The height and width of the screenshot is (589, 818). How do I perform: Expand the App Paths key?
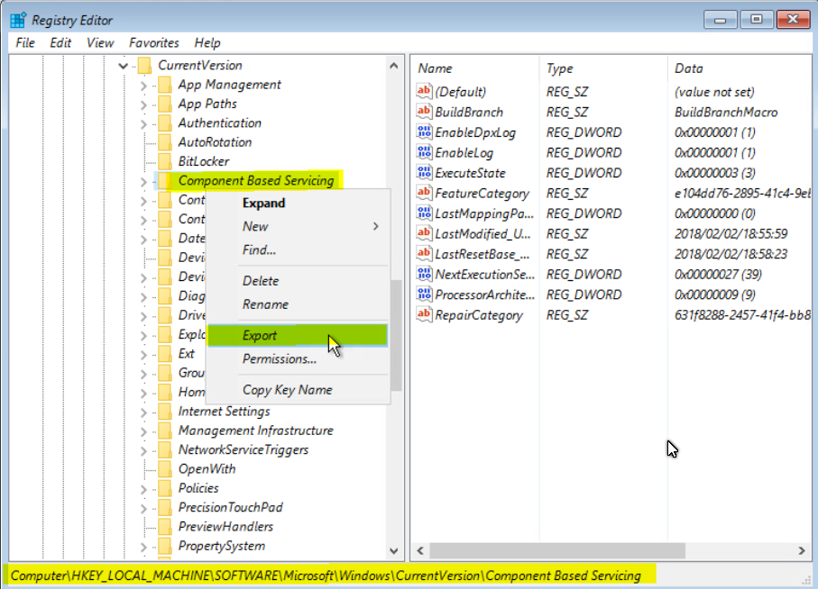(143, 104)
